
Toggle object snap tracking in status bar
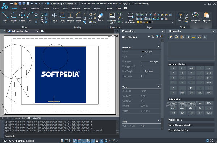(x=84, y=140)
